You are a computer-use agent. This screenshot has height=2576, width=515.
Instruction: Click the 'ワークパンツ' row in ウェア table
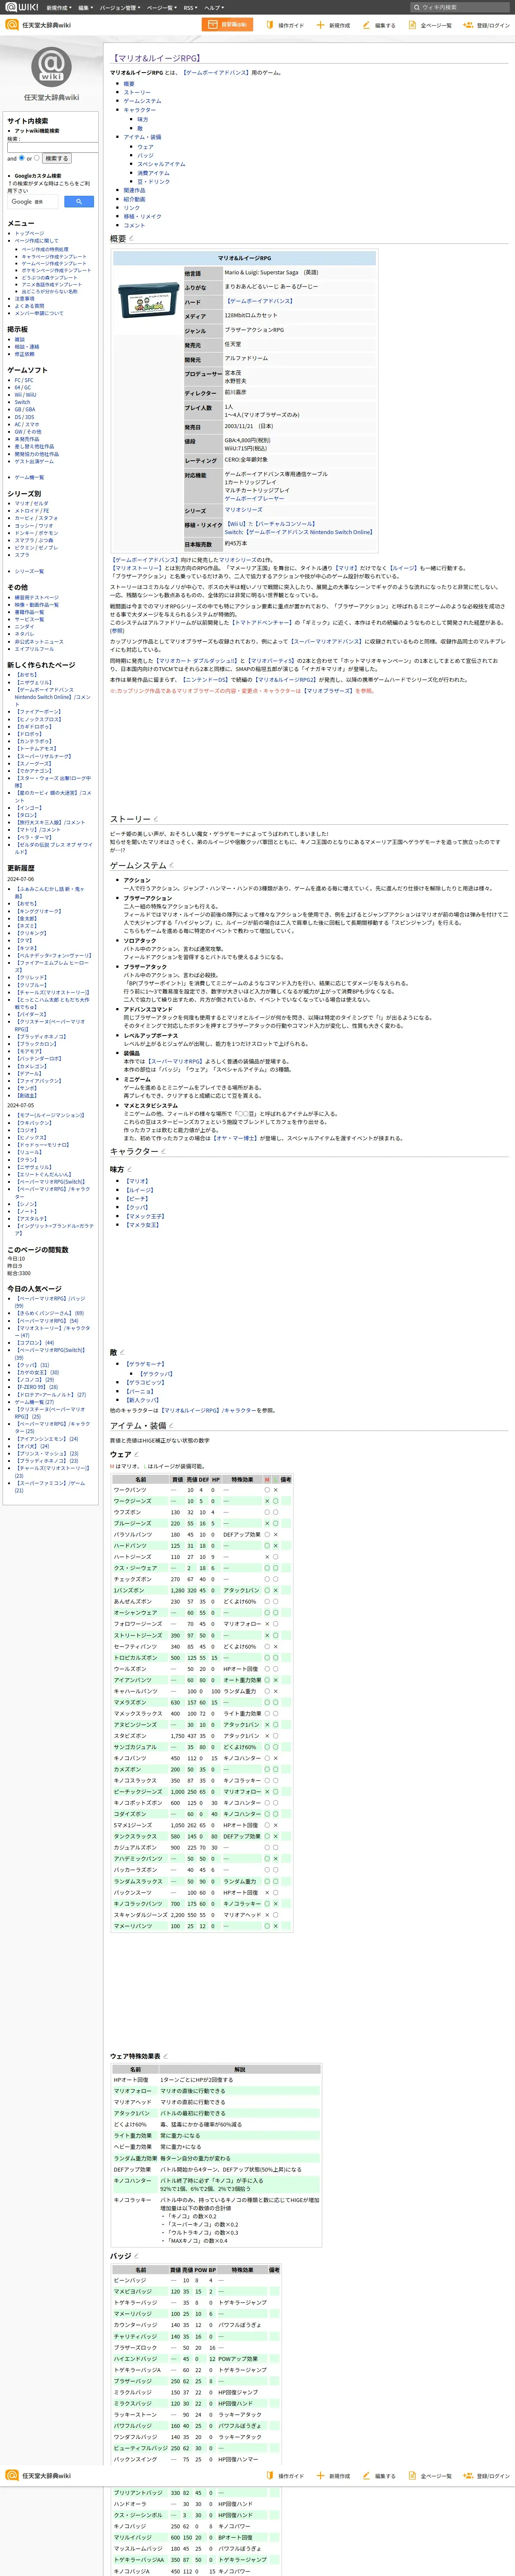[202, 1490]
